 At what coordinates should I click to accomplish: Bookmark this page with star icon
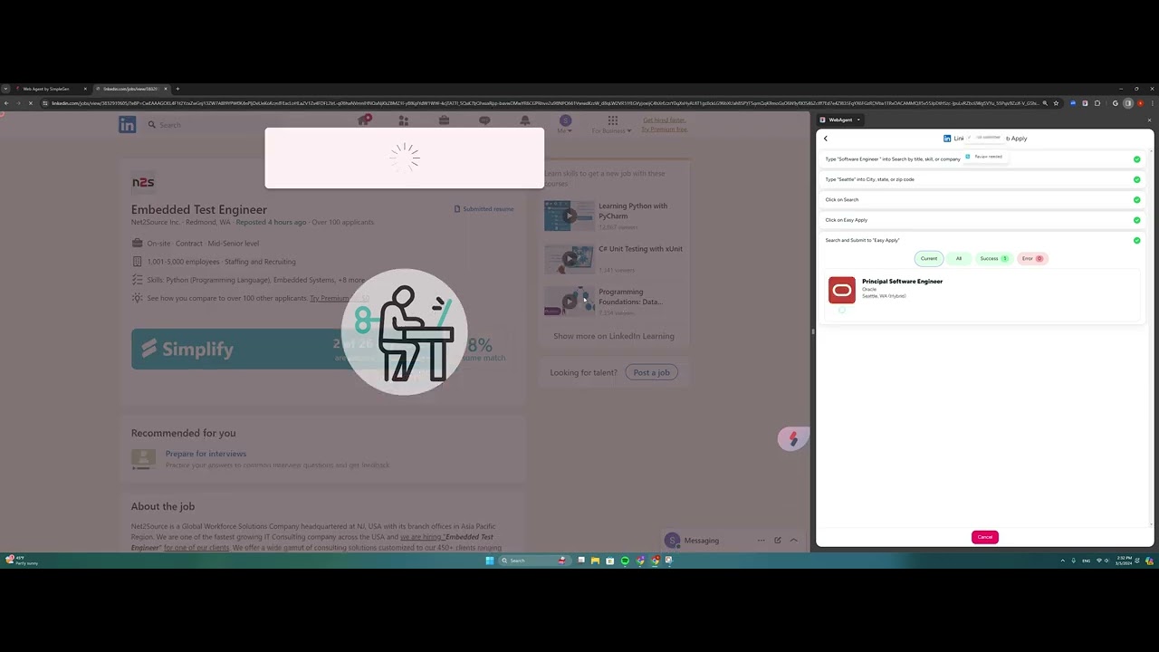click(1056, 103)
